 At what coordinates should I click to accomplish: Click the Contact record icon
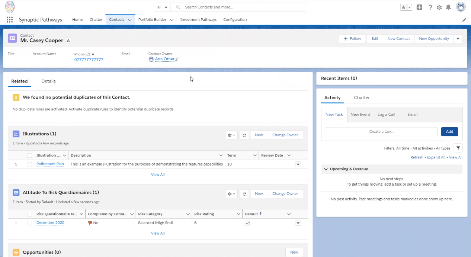pyautogui.click(x=13, y=38)
